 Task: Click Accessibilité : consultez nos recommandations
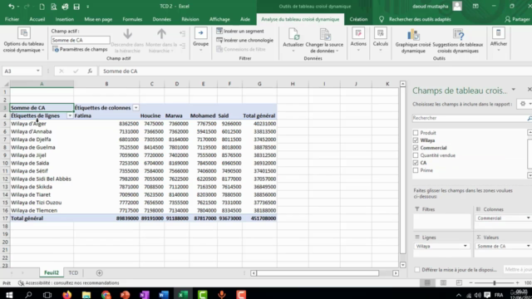click(x=68, y=283)
